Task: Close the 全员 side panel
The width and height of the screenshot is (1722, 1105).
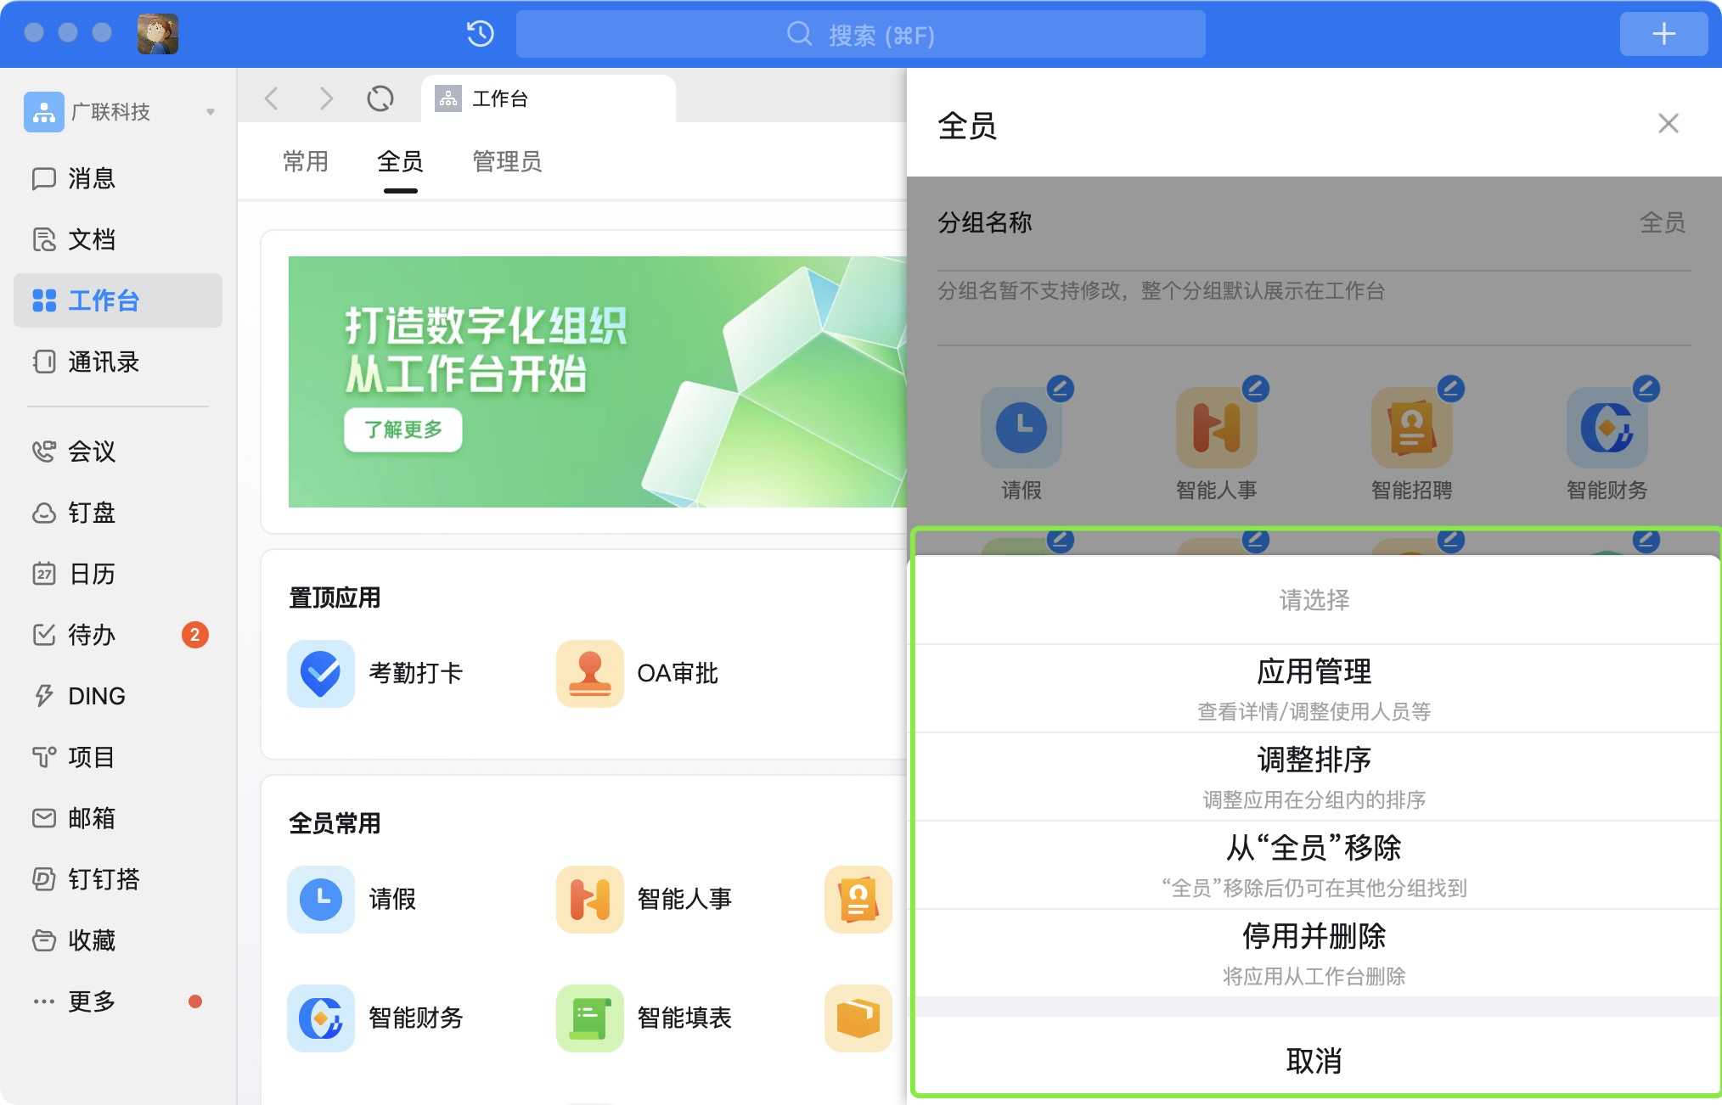Action: [x=1669, y=124]
